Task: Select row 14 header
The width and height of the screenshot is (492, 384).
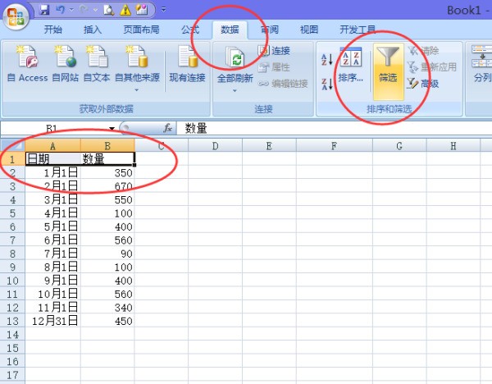Action: pos(12,334)
